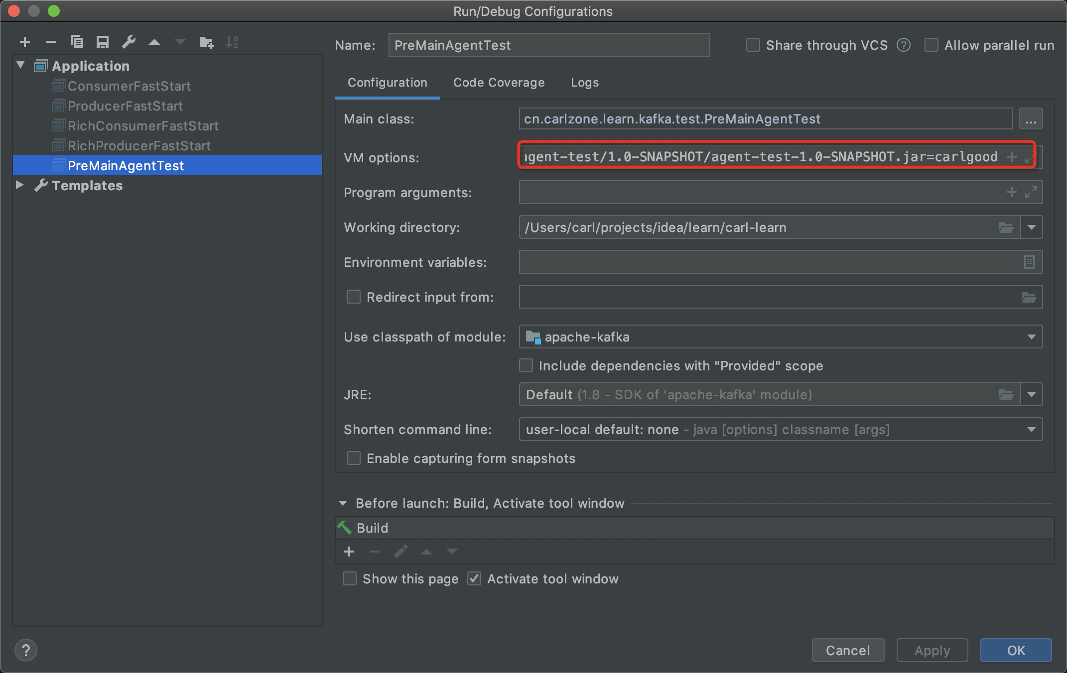Click the Environment variables edit icon
The image size is (1067, 673).
(x=1029, y=262)
